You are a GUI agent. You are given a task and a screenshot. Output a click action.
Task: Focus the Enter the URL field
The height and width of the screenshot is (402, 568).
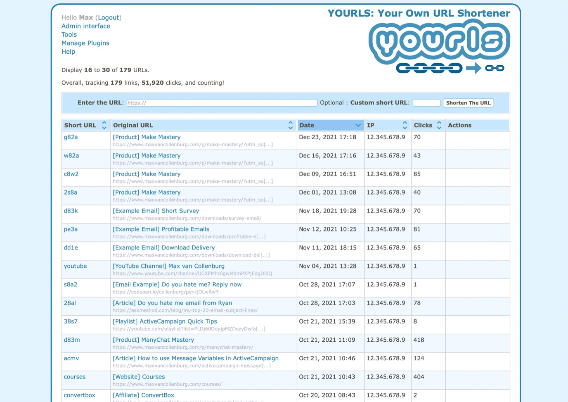(x=222, y=103)
